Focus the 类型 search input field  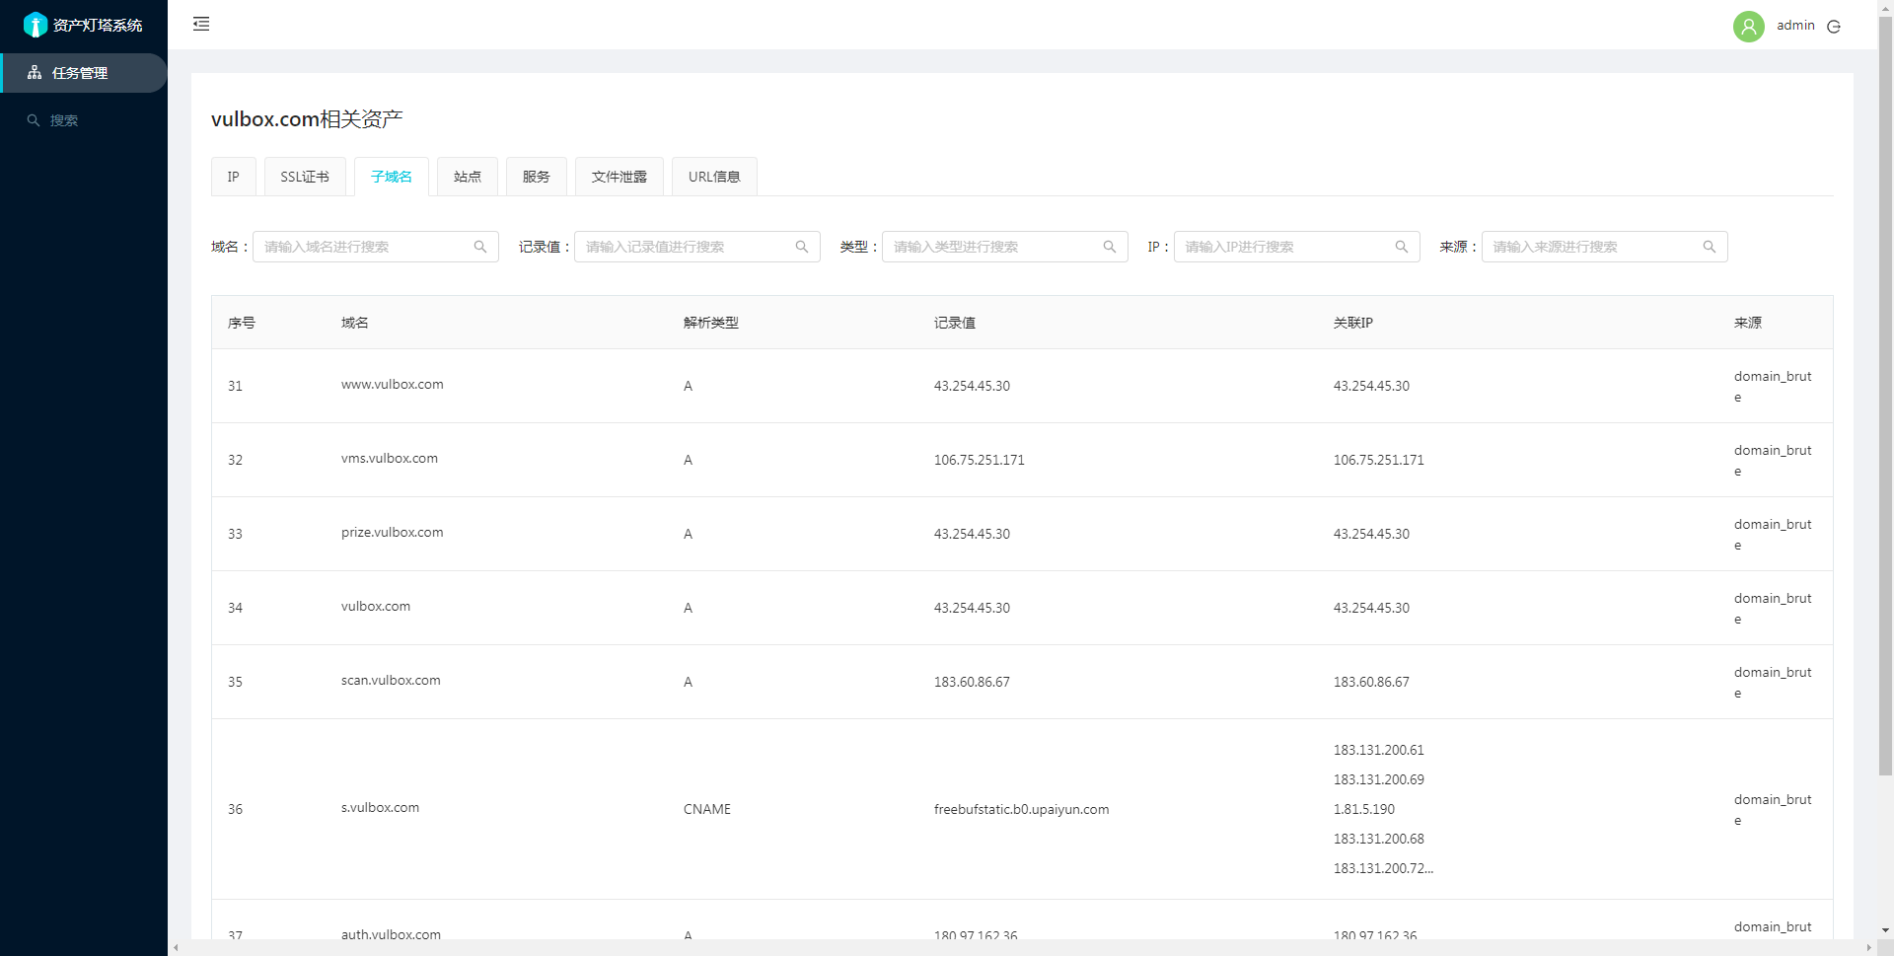[1005, 247]
